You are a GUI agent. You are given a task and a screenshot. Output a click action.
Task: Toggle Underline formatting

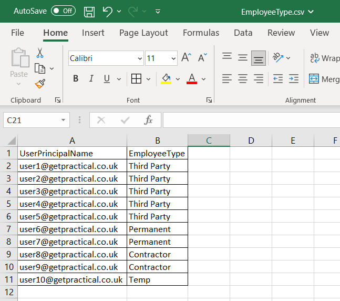pyautogui.click(x=107, y=78)
